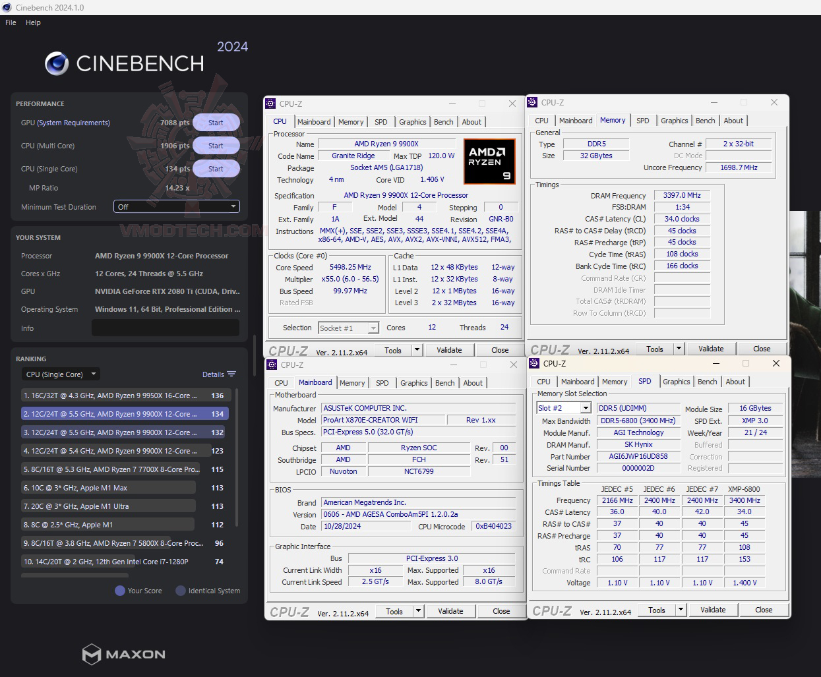821x677 pixels.
Task: Click the CPU-Z icon of the Mainboard window
Action: pos(272,365)
